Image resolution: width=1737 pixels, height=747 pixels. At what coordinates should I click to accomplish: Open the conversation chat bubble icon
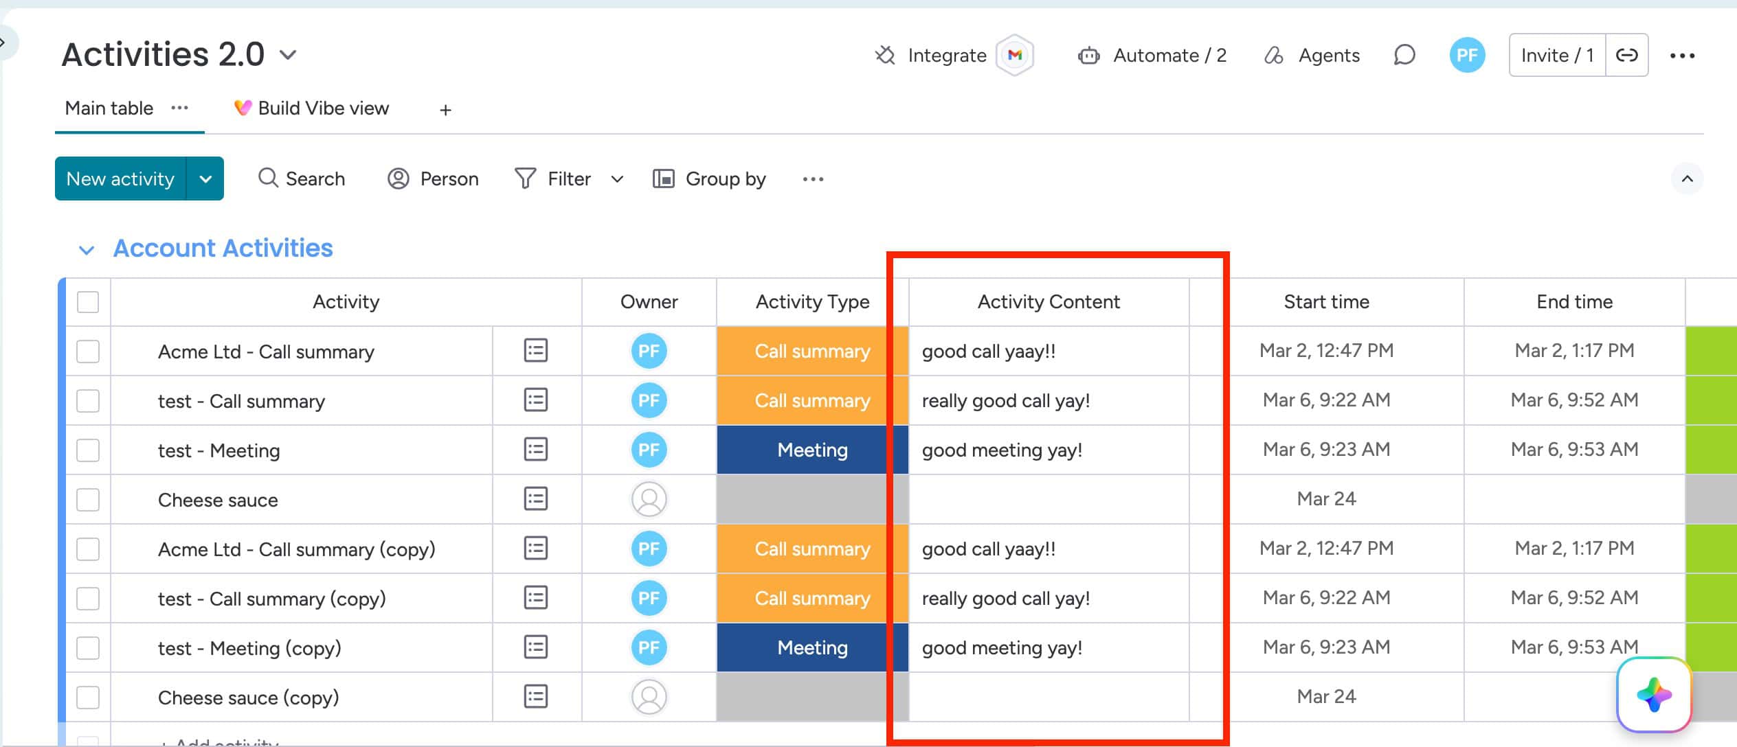[x=1404, y=55]
